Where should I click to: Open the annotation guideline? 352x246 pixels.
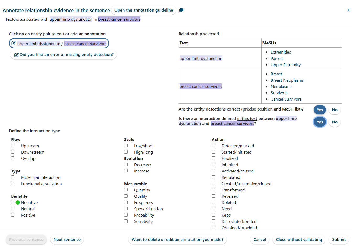click(x=144, y=10)
